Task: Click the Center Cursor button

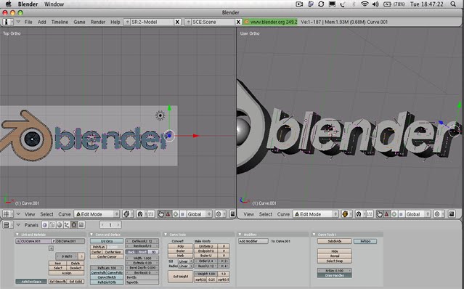Action: pyautogui.click(x=107, y=257)
